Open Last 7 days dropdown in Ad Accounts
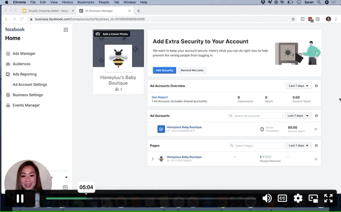Viewport: 341px width, 212px height. tap(298, 116)
